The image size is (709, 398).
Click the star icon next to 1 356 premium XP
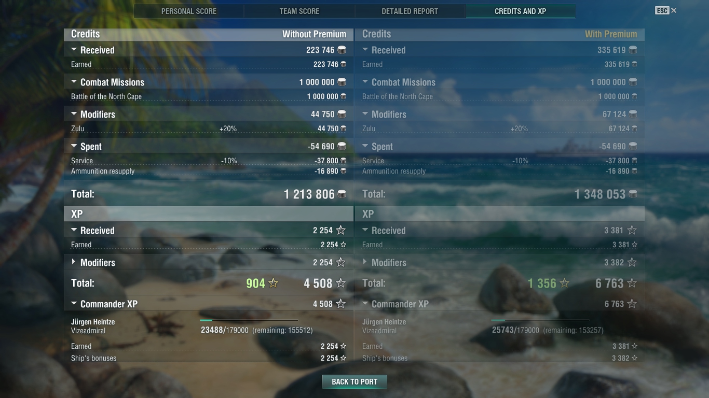pos(564,283)
